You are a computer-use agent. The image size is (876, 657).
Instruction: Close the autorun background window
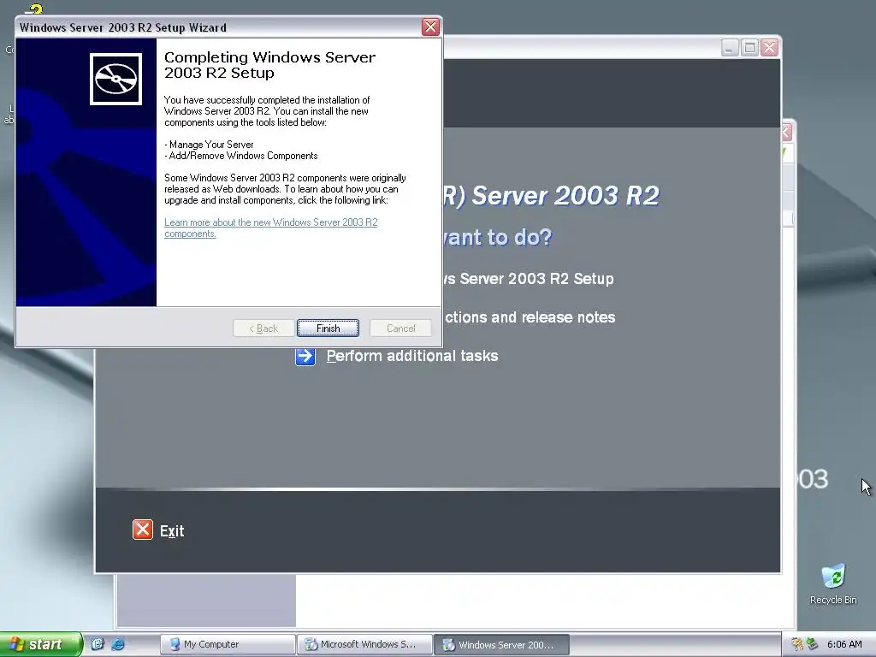[769, 48]
